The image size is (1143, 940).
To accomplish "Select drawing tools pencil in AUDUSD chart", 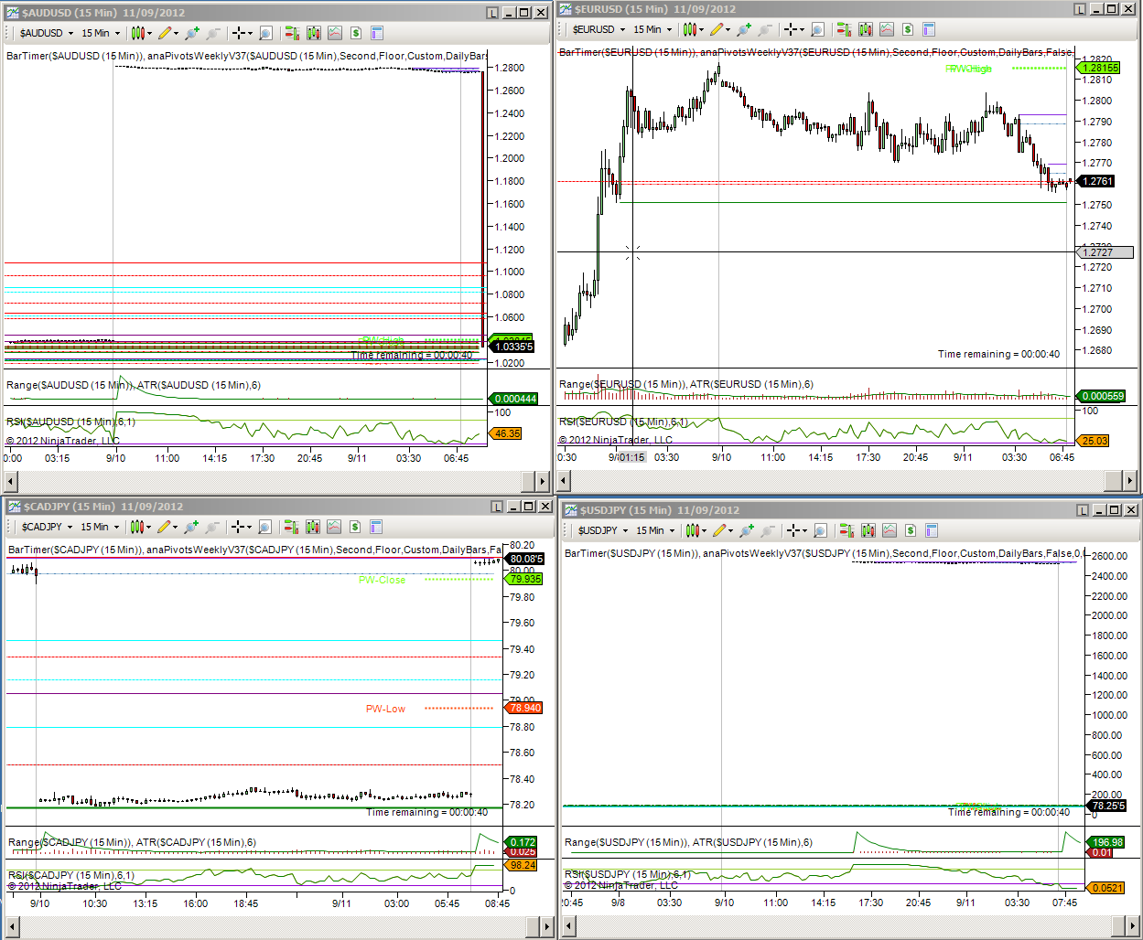I will 165,33.
